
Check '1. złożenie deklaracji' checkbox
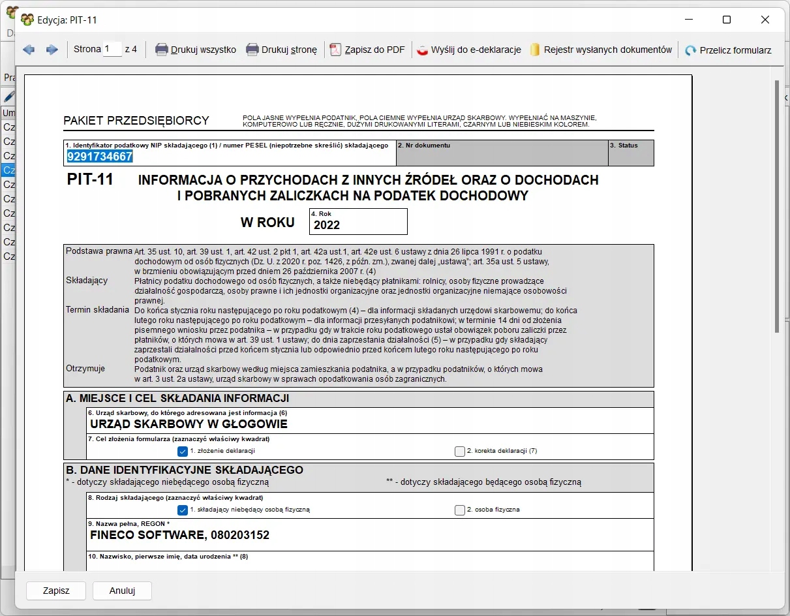point(183,451)
